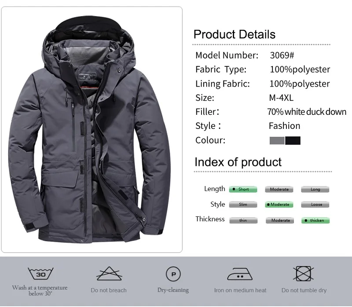Click the jacket's chest zipper pocket
Viewport: 352px width, 307px height.
(73, 128)
